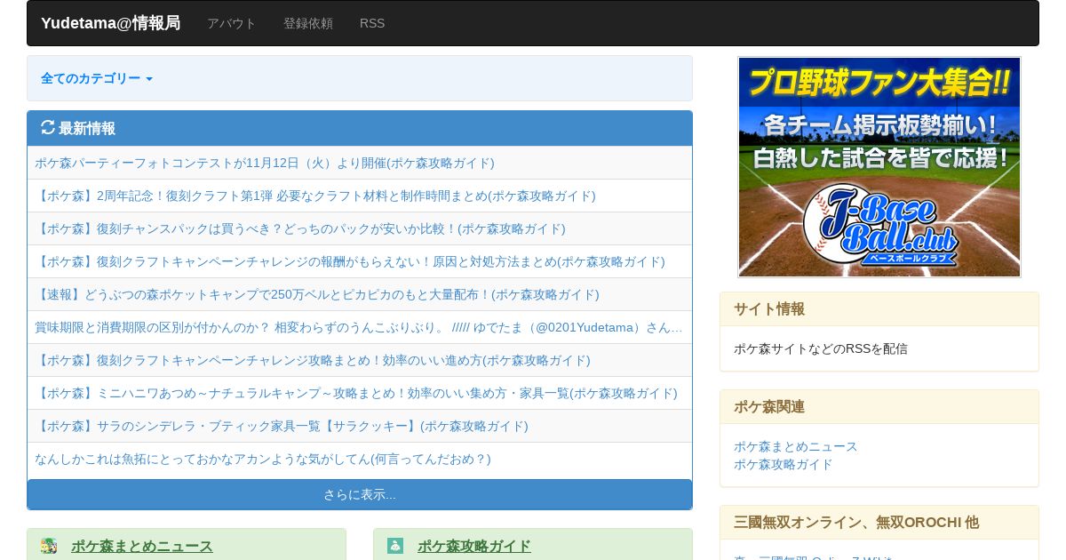The width and height of the screenshot is (1066, 560).
Task: Click the さらに表示... button
Action: coord(360,494)
